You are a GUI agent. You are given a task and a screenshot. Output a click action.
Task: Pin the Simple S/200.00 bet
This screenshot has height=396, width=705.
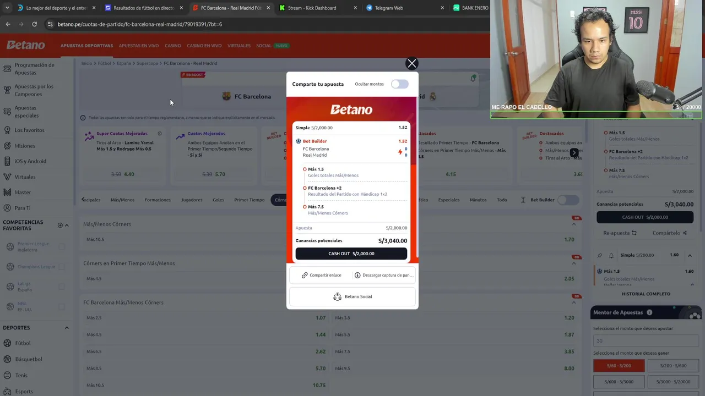[600, 256]
